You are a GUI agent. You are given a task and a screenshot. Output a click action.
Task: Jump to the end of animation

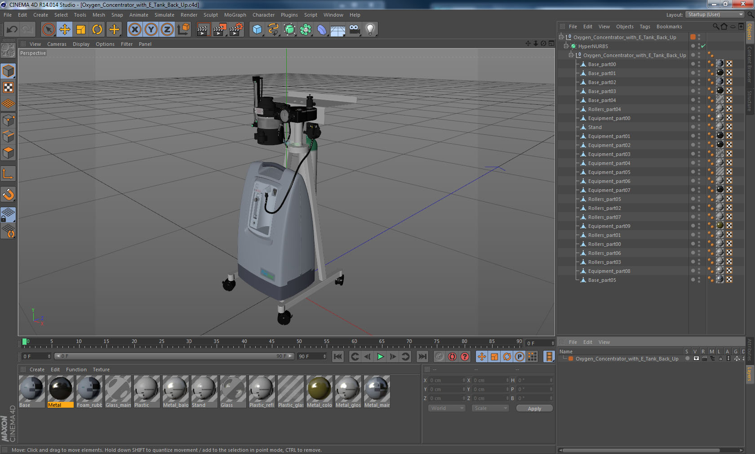pos(422,356)
